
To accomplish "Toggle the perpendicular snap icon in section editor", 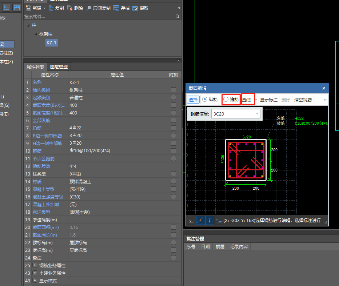I will pos(210,221).
